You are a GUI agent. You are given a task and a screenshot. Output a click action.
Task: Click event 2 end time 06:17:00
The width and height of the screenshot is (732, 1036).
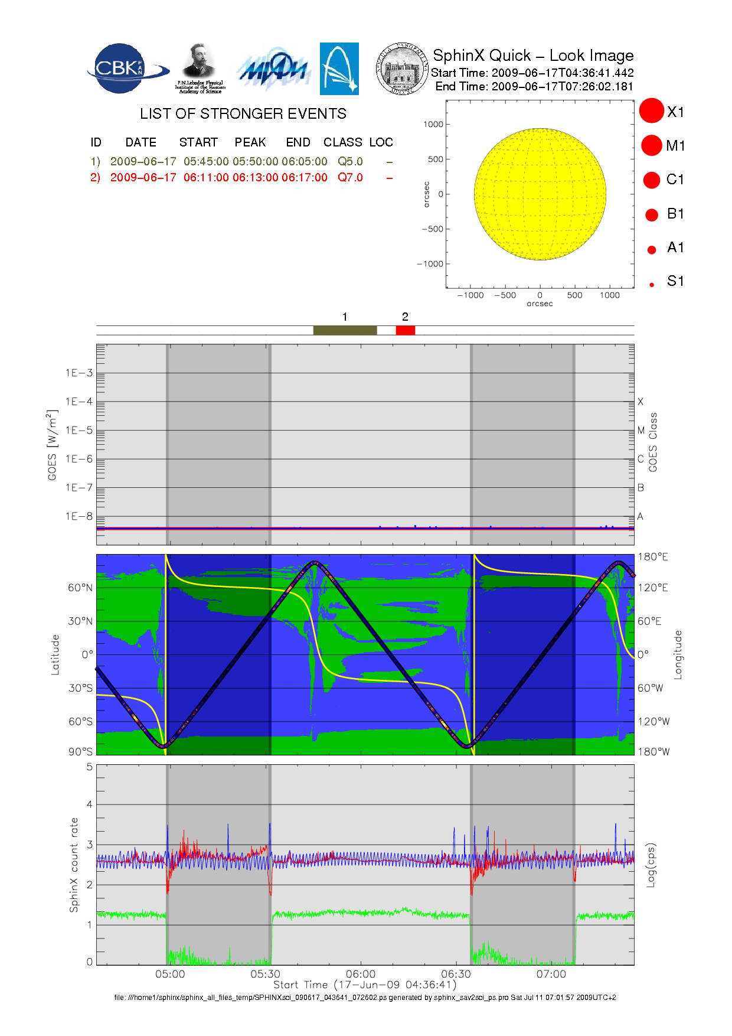305,177
